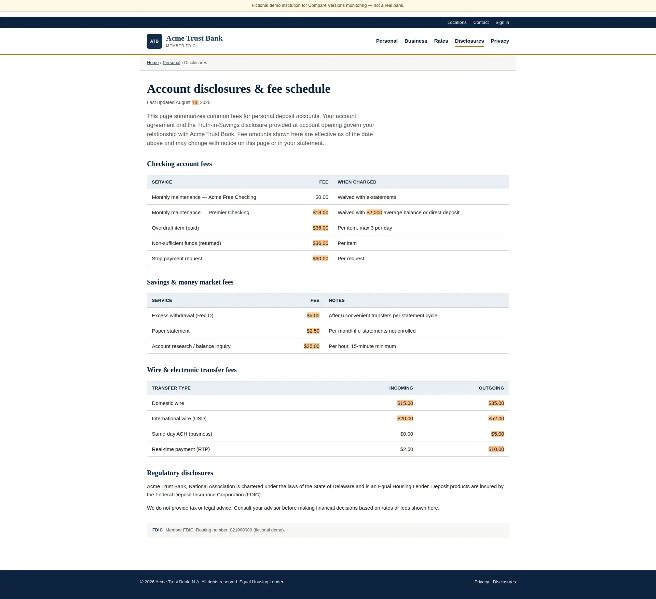Click International wire incoming $20.00
656x599 pixels.
pos(405,419)
